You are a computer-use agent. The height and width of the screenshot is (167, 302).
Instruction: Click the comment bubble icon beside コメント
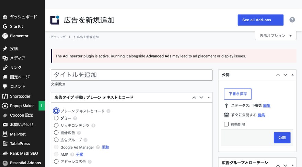pos(5,86)
